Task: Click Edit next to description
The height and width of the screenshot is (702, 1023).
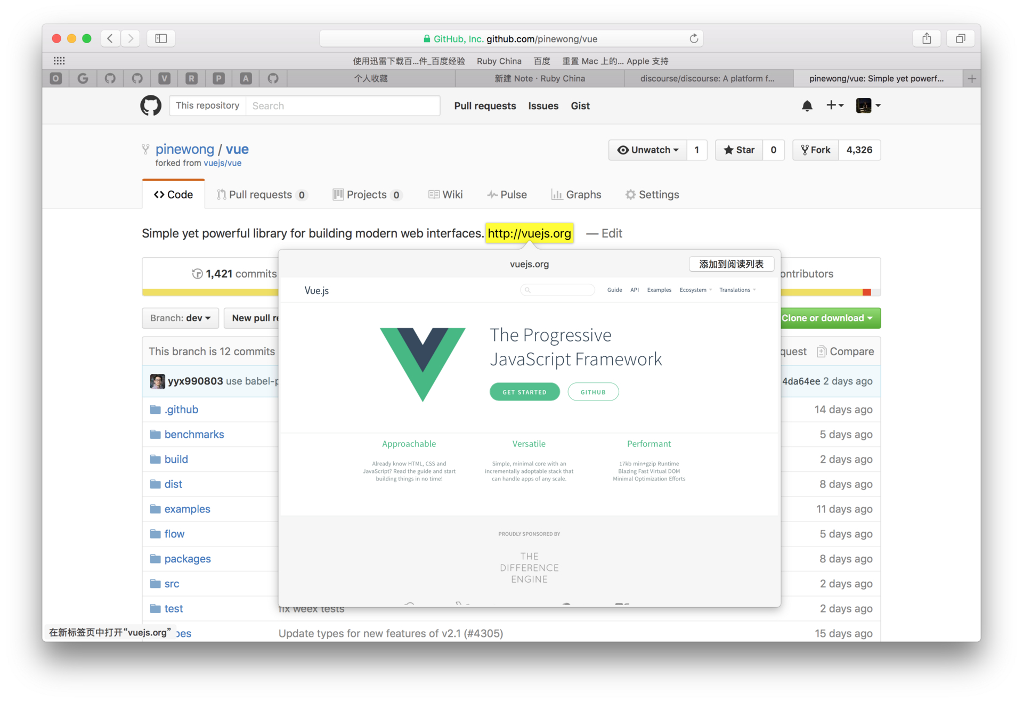Action: (612, 233)
